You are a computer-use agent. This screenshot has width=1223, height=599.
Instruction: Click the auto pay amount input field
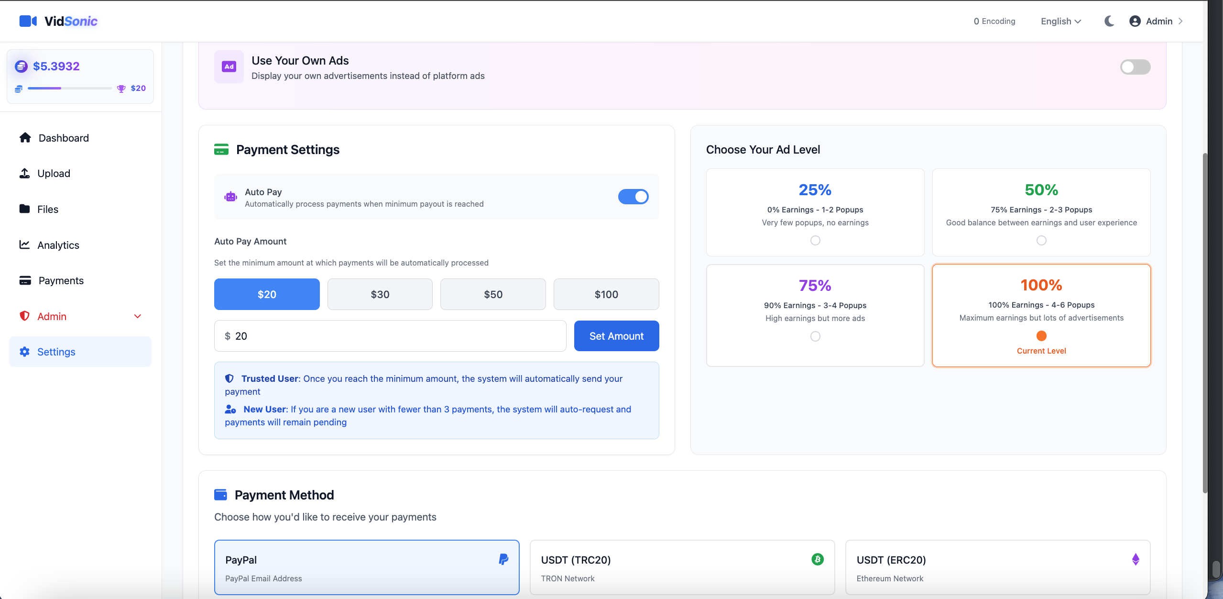(x=390, y=336)
